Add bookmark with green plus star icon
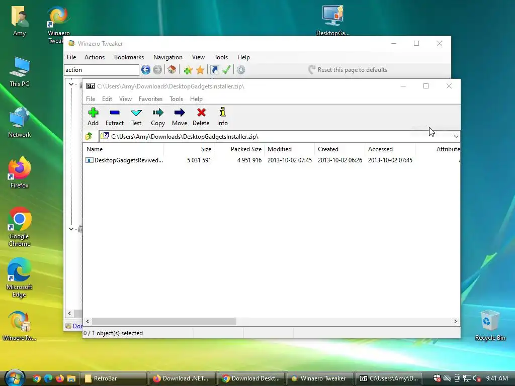The height and width of the screenshot is (386, 515). 188,69
